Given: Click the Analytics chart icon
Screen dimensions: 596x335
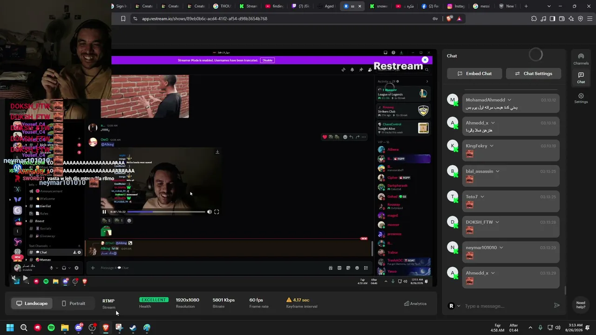Looking at the screenshot, I should click(406, 304).
